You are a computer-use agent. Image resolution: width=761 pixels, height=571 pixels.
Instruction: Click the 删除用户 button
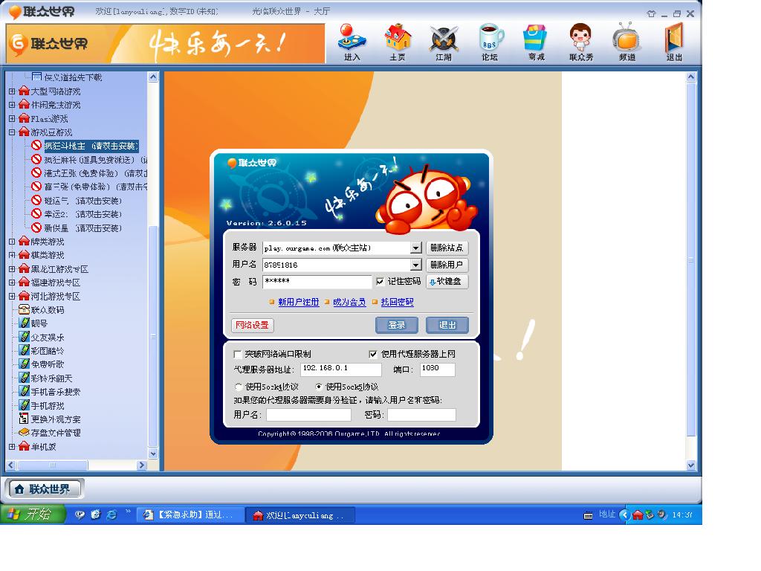click(447, 265)
